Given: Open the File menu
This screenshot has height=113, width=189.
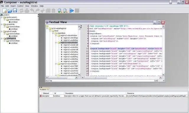Looking at the screenshot, I should point(2,6).
